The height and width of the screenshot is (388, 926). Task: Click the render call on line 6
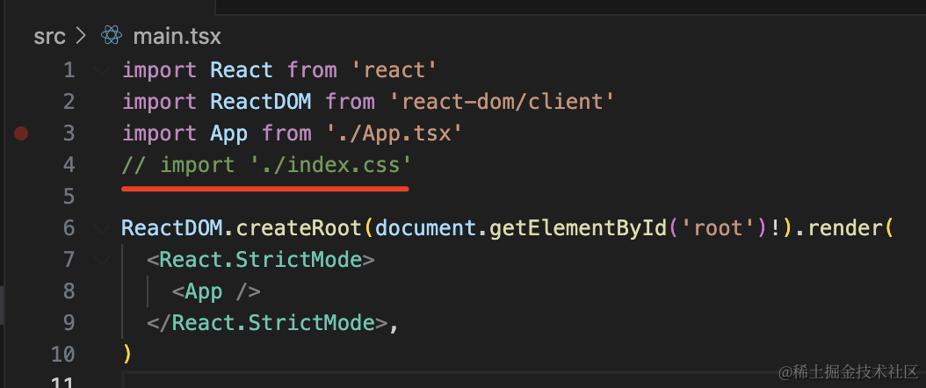click(x=844, y=228)
